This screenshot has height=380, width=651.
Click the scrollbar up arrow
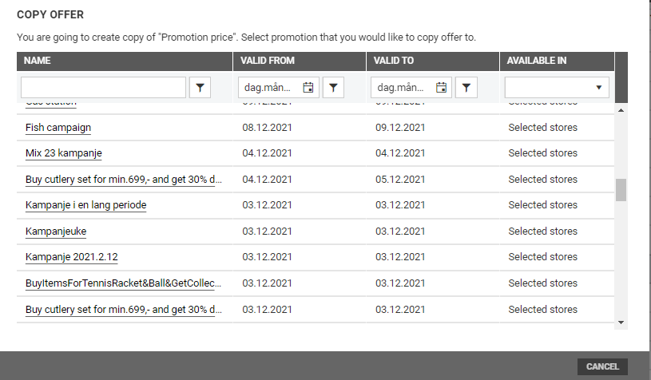tap(621, 108)
